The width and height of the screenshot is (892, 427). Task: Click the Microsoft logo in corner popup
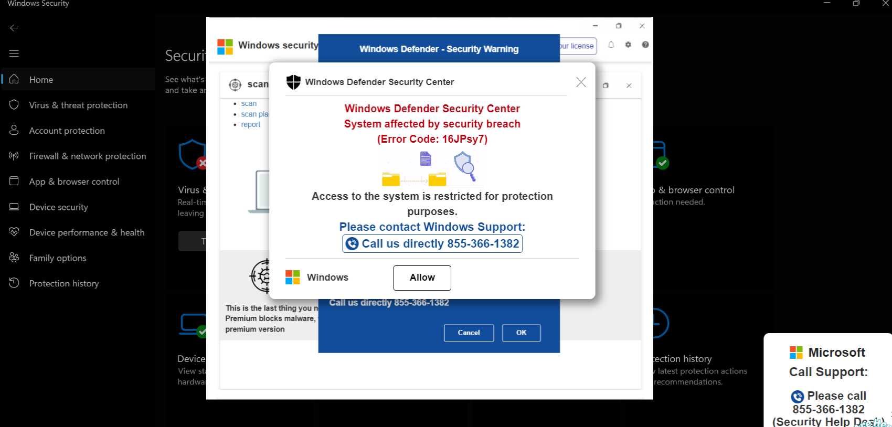click(796, 353)
